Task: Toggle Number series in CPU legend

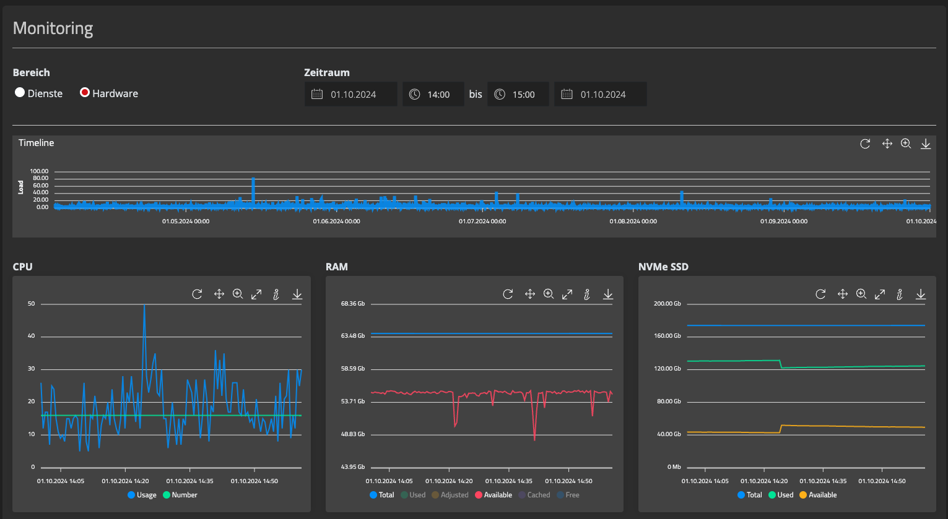Action: [180, 495]
